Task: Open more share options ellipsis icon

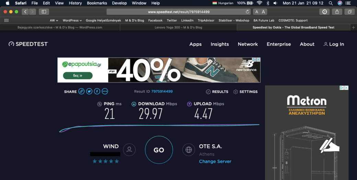Action: coord(105,91)
